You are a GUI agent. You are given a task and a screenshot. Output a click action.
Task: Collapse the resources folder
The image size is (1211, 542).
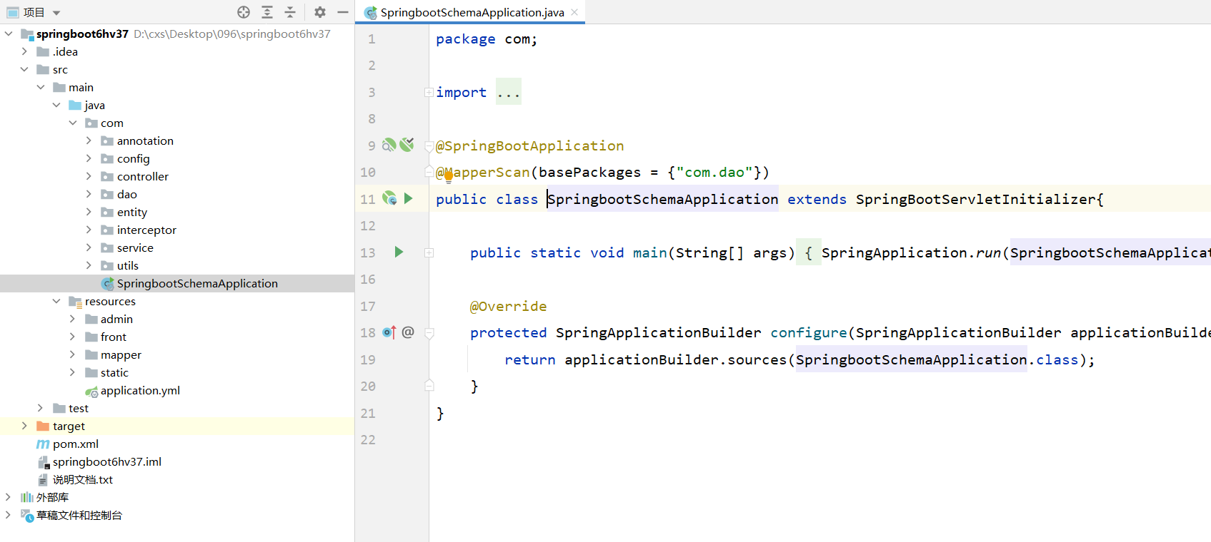(x=56, y=301)
